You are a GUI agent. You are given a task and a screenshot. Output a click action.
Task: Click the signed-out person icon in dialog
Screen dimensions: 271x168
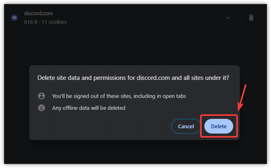coord(41,96)
